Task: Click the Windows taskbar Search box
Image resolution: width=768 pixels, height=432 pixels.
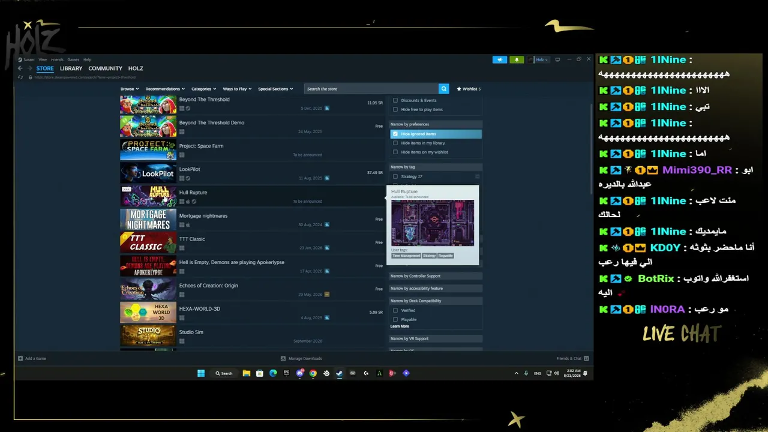Action: 224,373
